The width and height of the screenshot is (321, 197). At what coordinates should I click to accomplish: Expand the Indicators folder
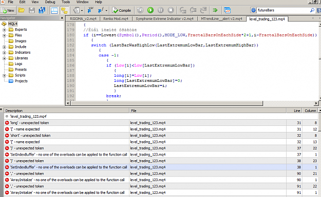(4, 53)
